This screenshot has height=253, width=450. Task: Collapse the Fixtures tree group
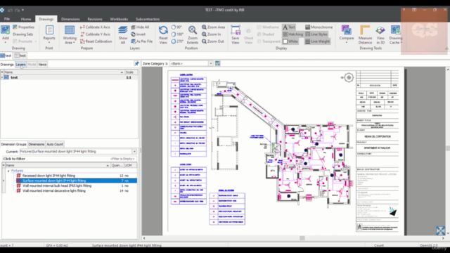point(8,171)
